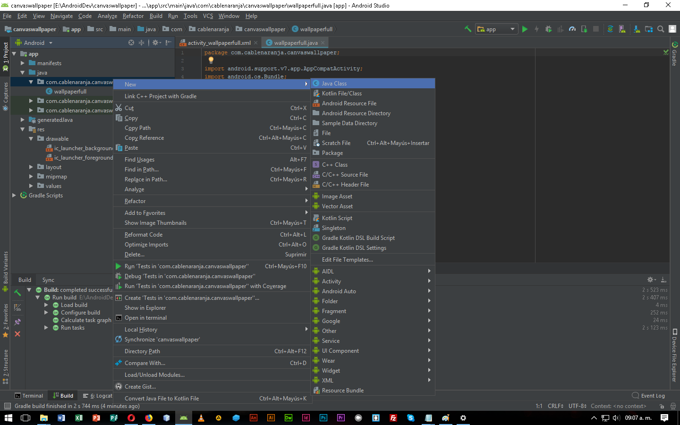
Task: Expand the manifests folder
Action: [x=23, y=63]
